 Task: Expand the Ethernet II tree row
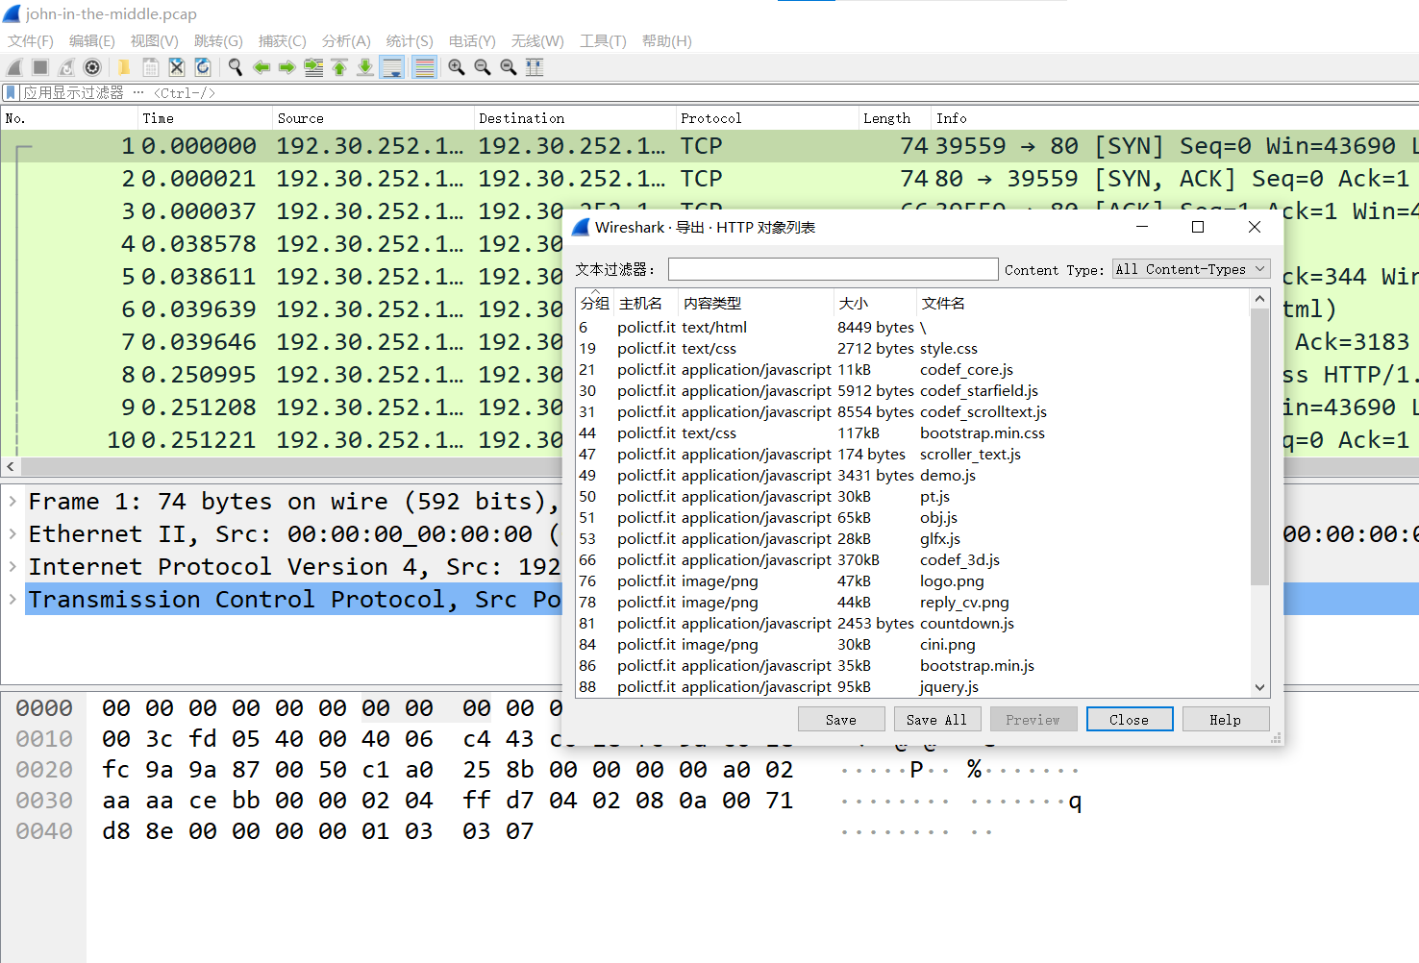coord(12,534)
